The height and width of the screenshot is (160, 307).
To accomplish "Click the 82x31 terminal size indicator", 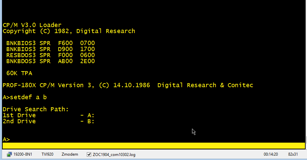I will 293,154.
